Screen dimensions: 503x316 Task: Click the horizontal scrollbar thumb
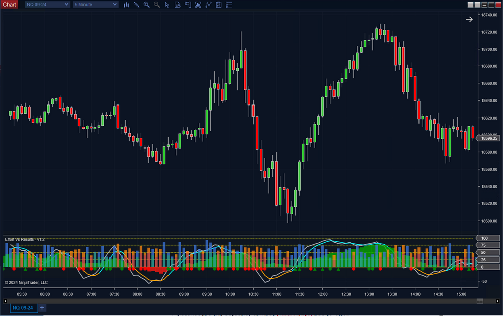480,301
